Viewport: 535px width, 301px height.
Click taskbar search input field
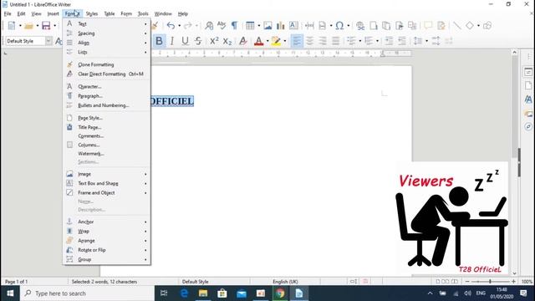click(x=87, y=293)
